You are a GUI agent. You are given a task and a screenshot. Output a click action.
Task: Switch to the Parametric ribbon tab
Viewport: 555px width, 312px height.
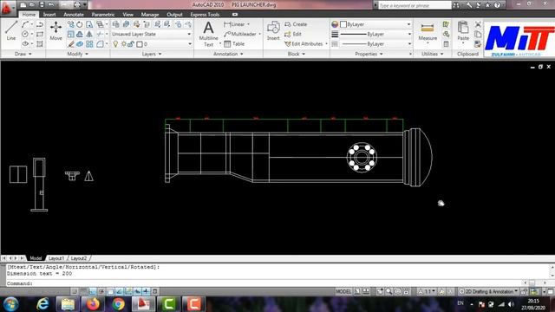(x=103, y=15)
